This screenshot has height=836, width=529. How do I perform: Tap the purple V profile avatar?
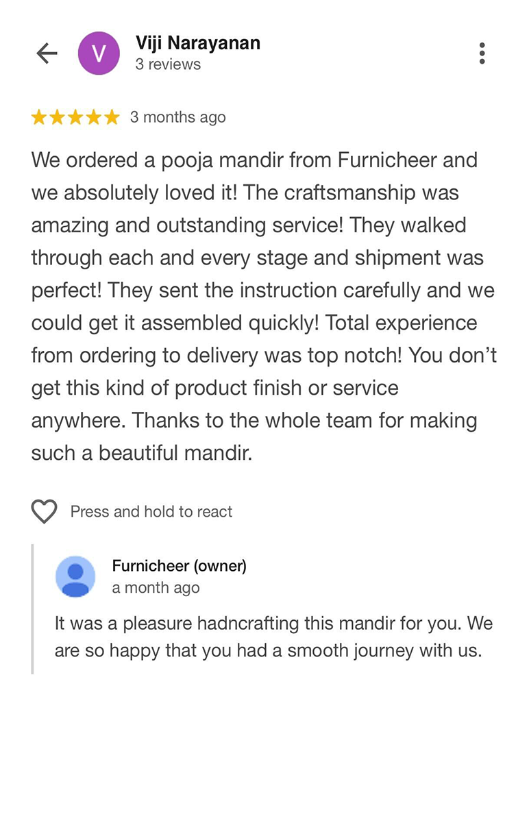(99, 53)
